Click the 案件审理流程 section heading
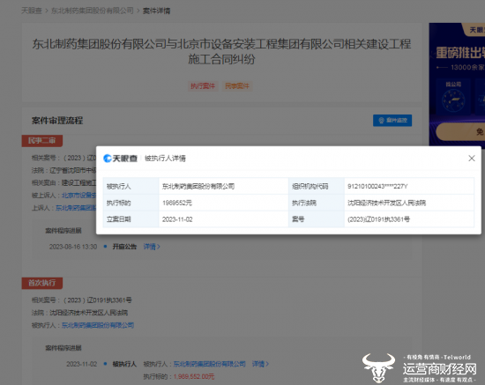Screen dimensions: 485x385 57,121
